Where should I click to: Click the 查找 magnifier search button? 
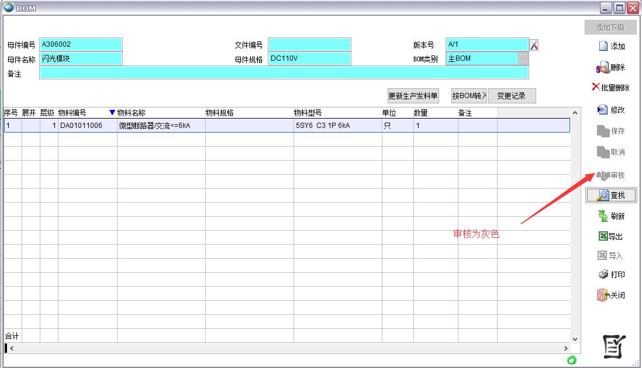pos(611,196)
